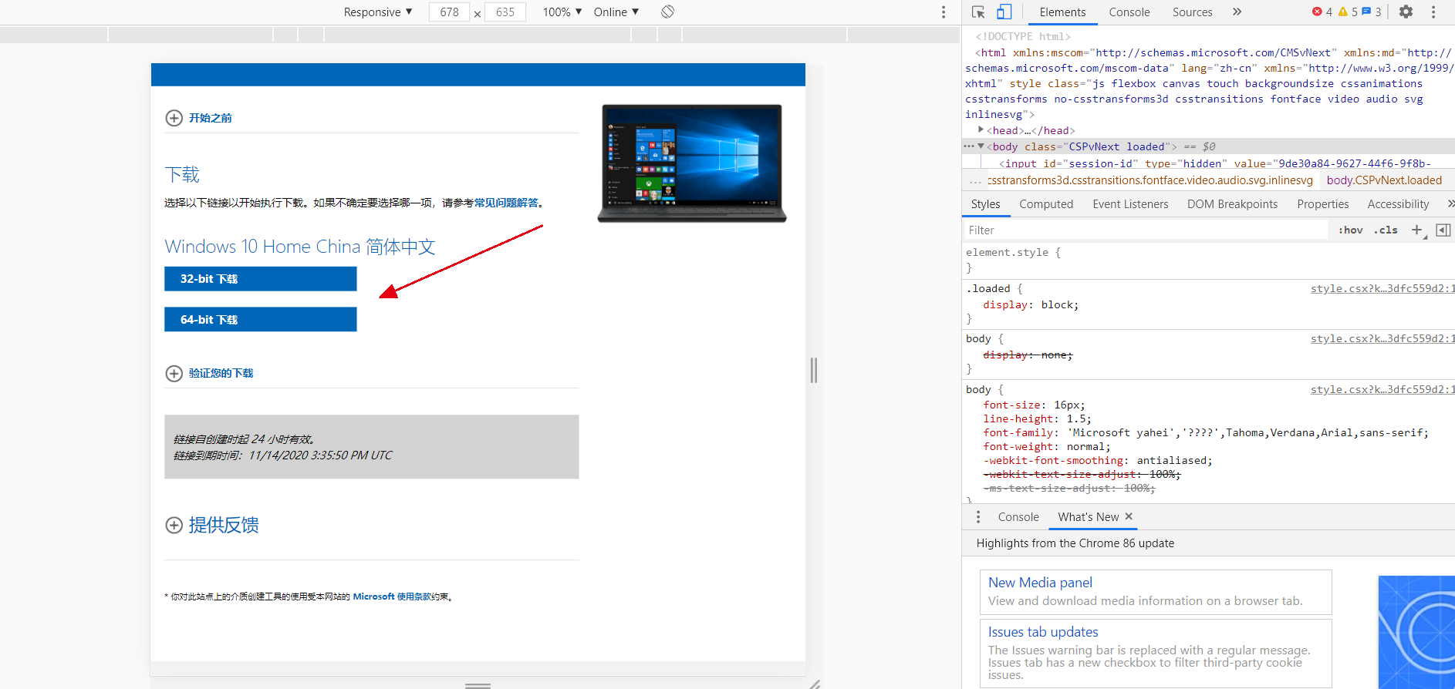This screenshot has height=689, width=1455.
Task: Open the Responsive device dropdown
Action: (x=378, y=12)
